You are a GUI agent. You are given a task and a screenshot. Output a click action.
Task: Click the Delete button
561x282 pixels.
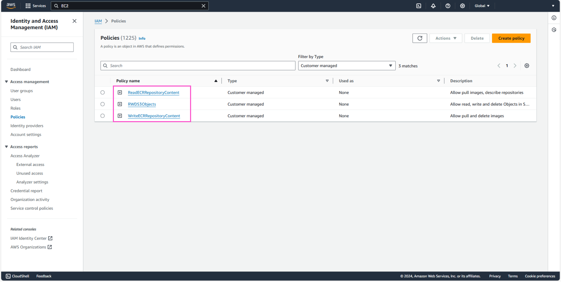[x=477, y=38]
